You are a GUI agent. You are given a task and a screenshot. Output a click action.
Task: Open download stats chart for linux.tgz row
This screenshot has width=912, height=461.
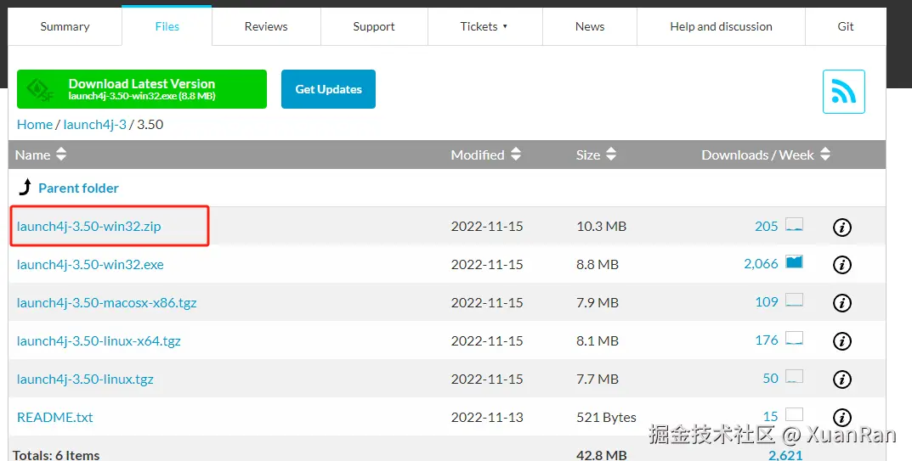794,376
